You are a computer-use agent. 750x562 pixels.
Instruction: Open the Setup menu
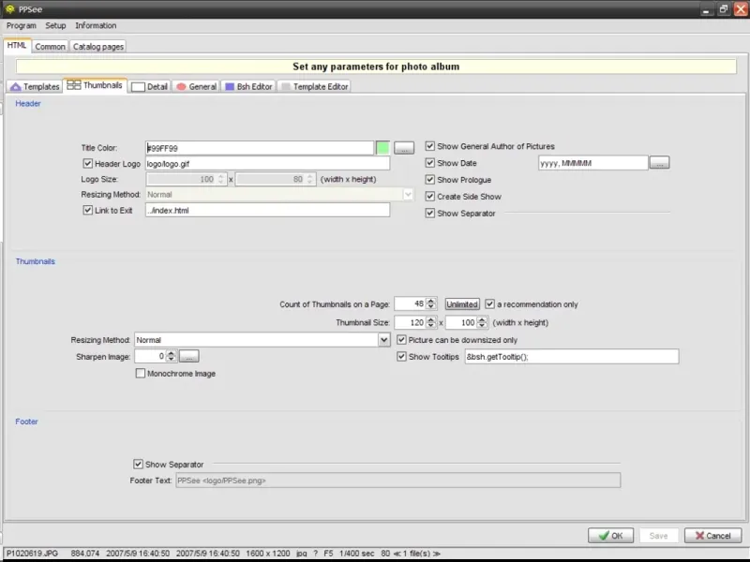(x=55, y=25)
